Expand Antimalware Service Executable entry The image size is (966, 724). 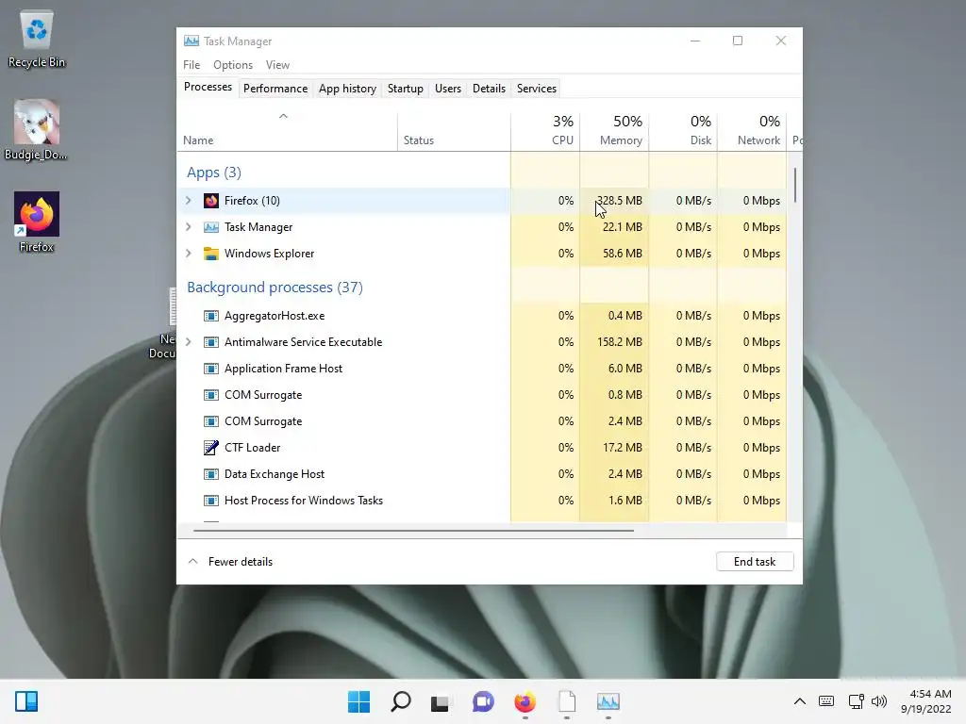[189, 342]
